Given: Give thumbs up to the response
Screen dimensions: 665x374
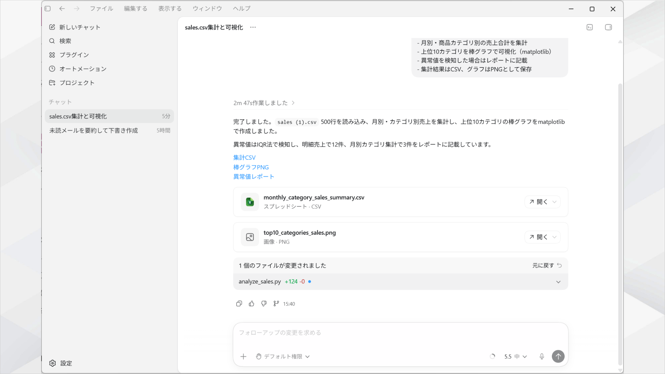Looking at the screenshot, I should point(252,304).
